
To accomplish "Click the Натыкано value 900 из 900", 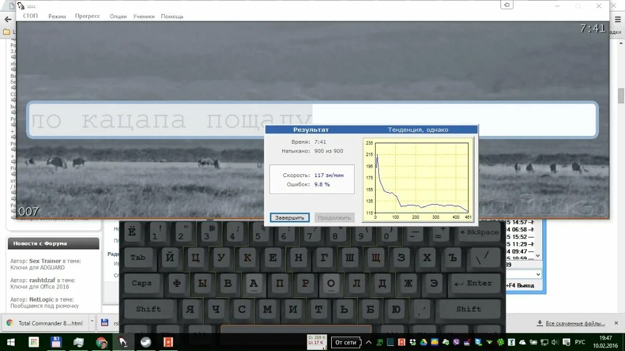I will (329, 151).
